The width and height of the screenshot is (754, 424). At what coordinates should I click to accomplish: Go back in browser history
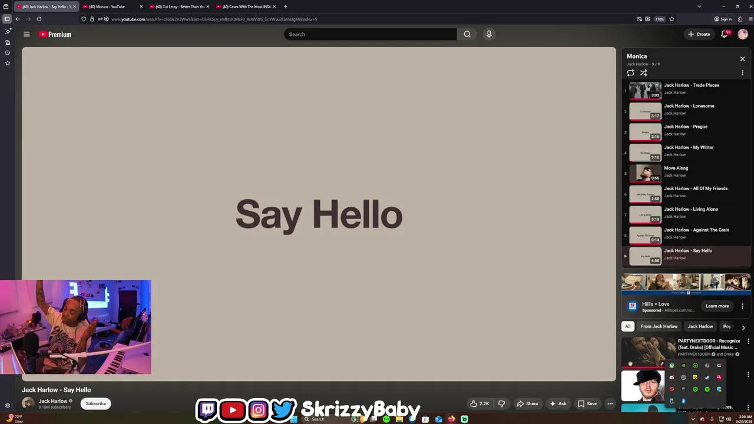point(18,19)
